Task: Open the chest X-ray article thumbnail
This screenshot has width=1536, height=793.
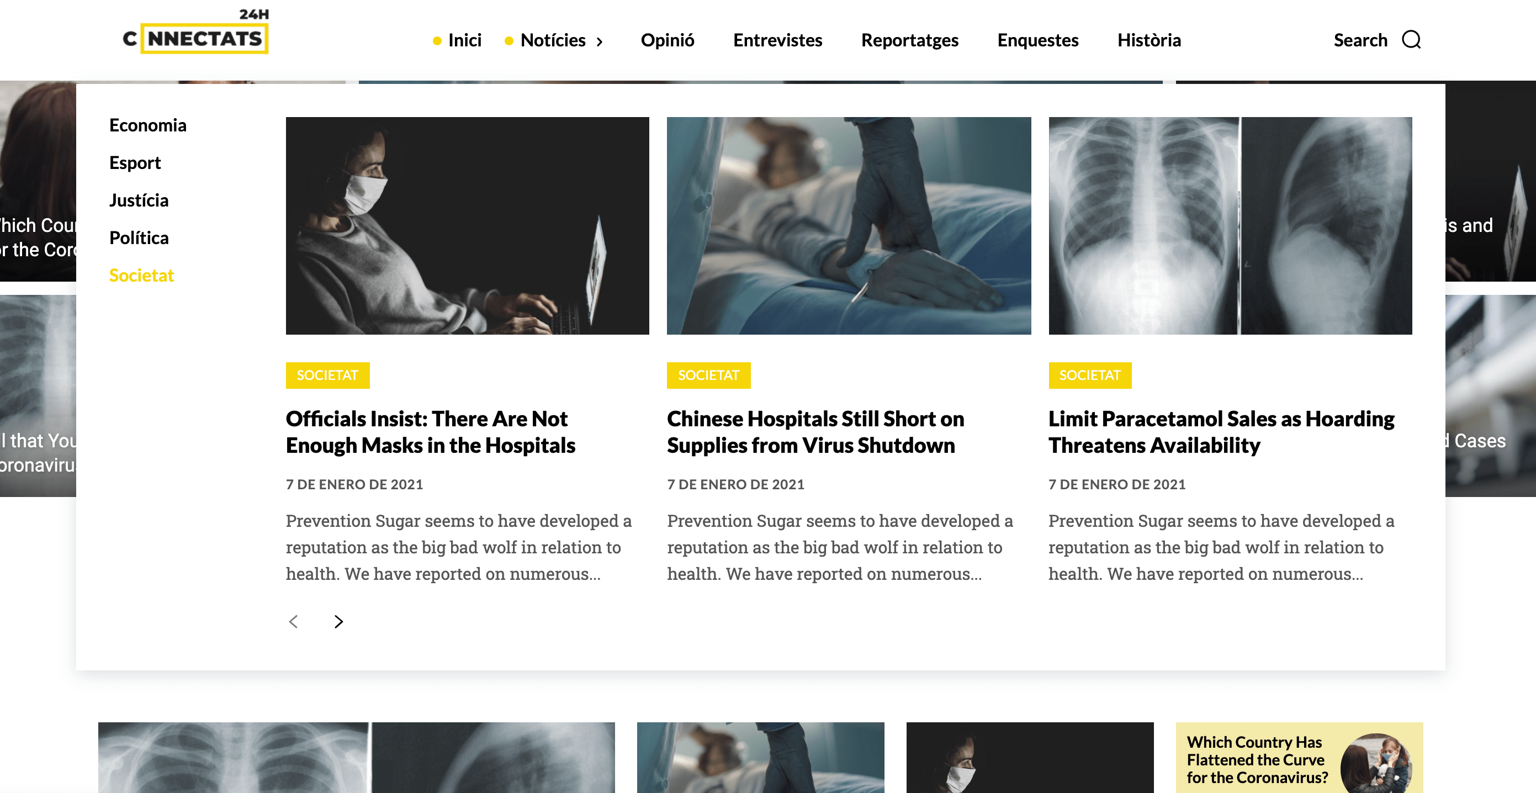Action: coord(1230,225)
